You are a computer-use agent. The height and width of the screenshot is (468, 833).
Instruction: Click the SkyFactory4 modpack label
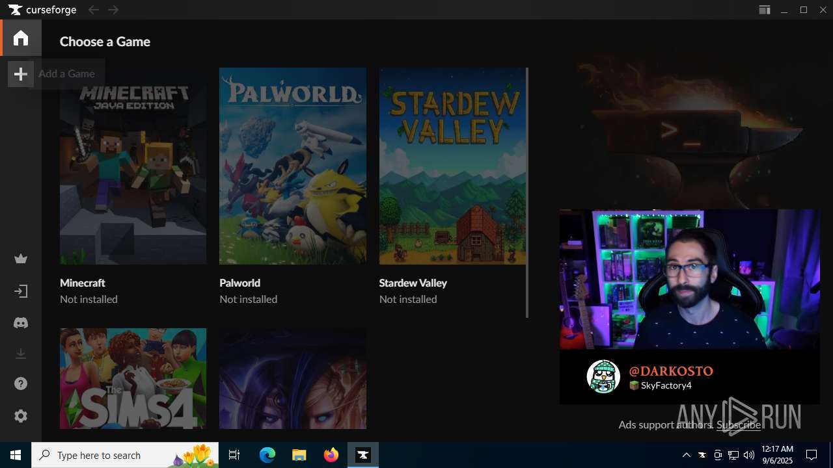pyautogui.click(x=660, y=385)
